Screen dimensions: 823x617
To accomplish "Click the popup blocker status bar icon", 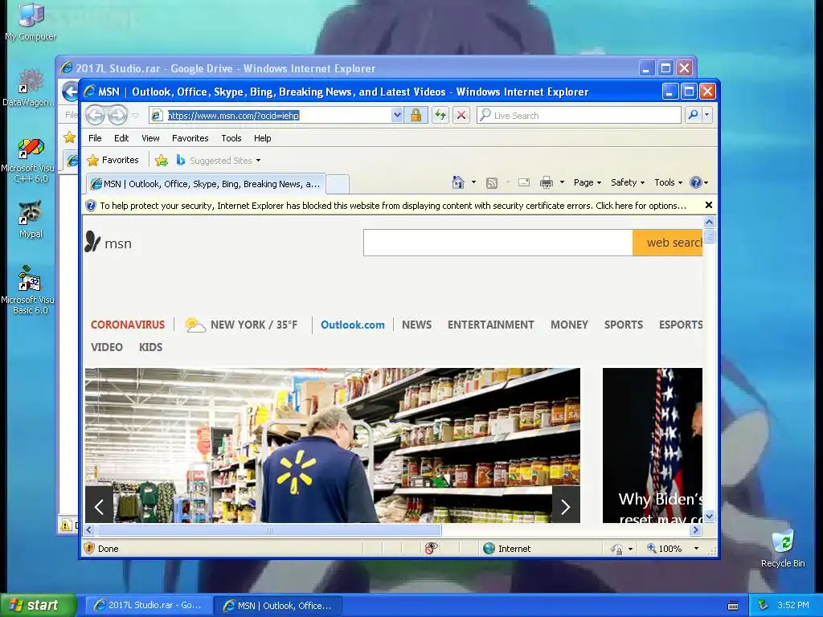I will (x=431, y=548).
